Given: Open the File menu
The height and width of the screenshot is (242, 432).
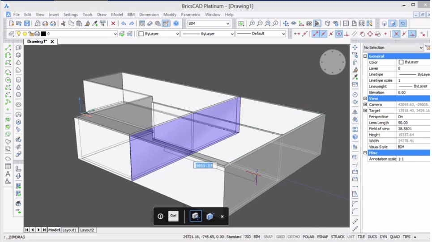Looking at the screenshot, I should (16, 15).
